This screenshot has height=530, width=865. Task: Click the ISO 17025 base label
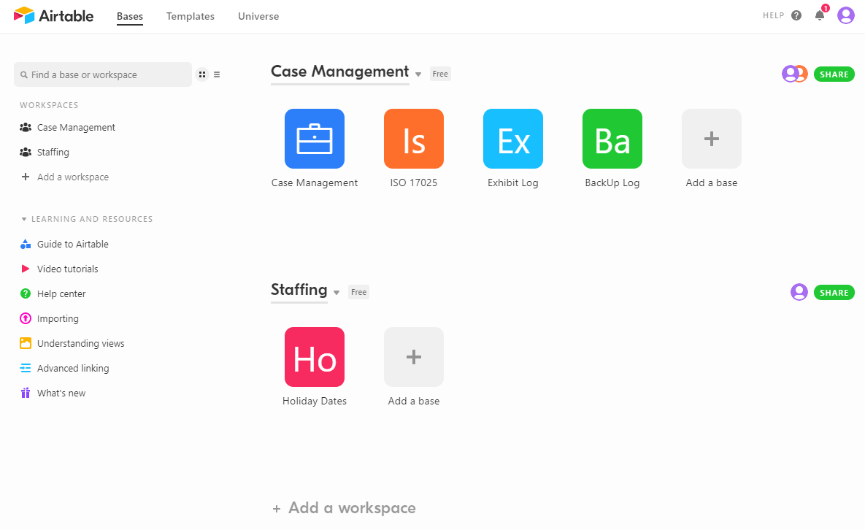point(414,183)
